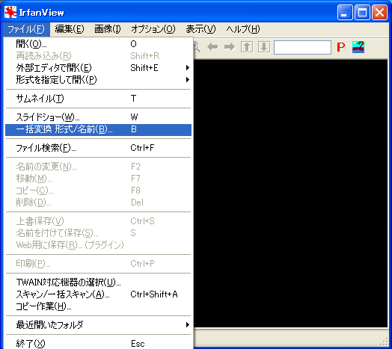This screenshot has height=349, width=392.
Task: Open ファイル検索(F)... menu entry
Action: click(x=98, y=148)
